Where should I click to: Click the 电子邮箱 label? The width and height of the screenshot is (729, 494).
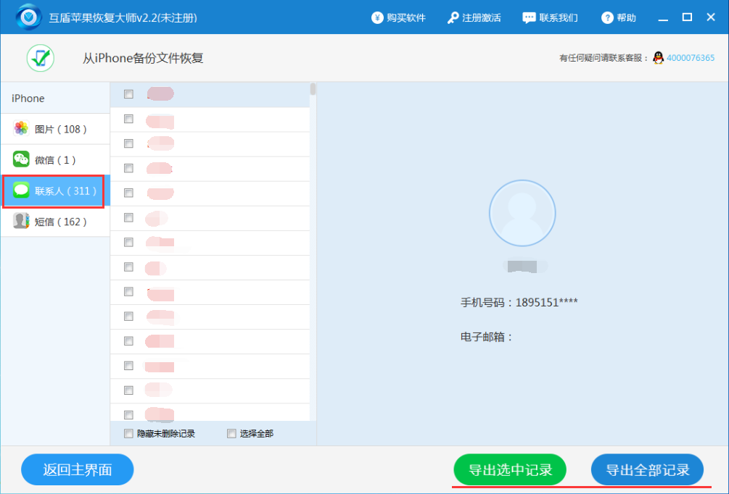(x=486, y=337)
